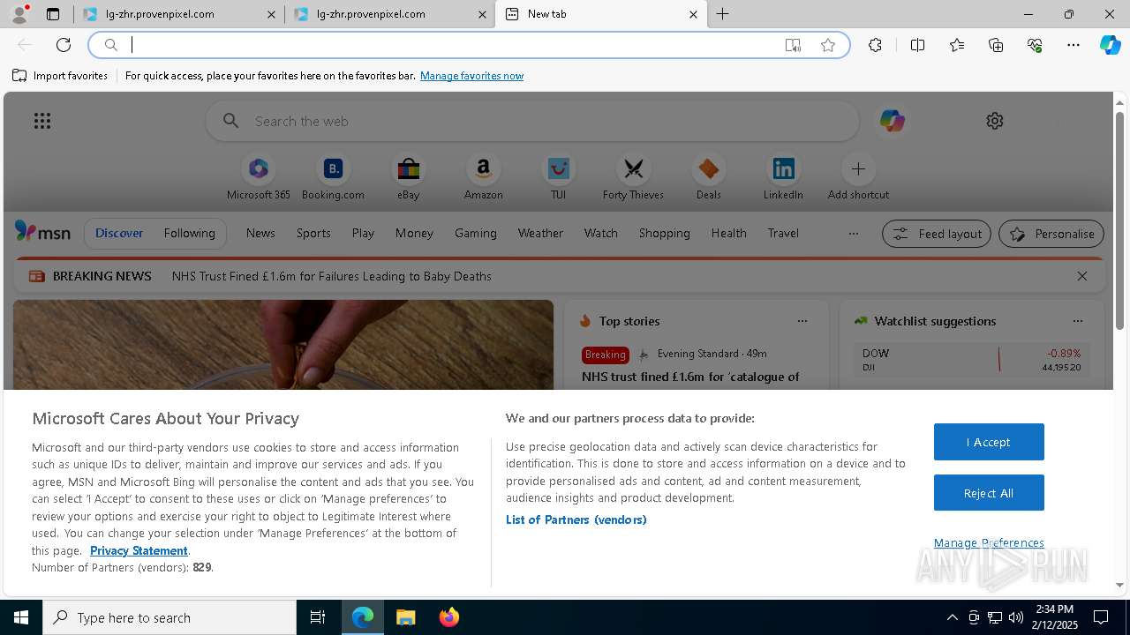This screenshot has width=1130, height=635.
Task: Open the Travel category
Action: coord(783,233)
